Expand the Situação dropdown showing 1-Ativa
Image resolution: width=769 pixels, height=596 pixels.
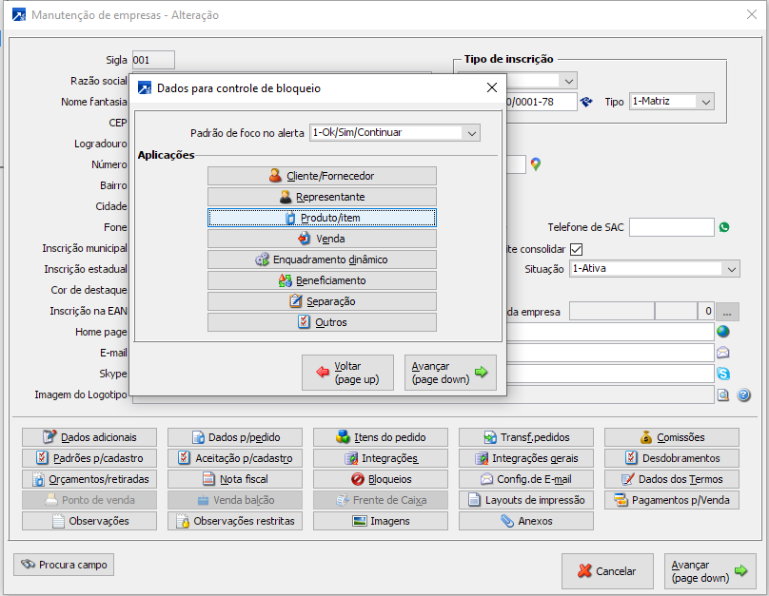point(730,269)
